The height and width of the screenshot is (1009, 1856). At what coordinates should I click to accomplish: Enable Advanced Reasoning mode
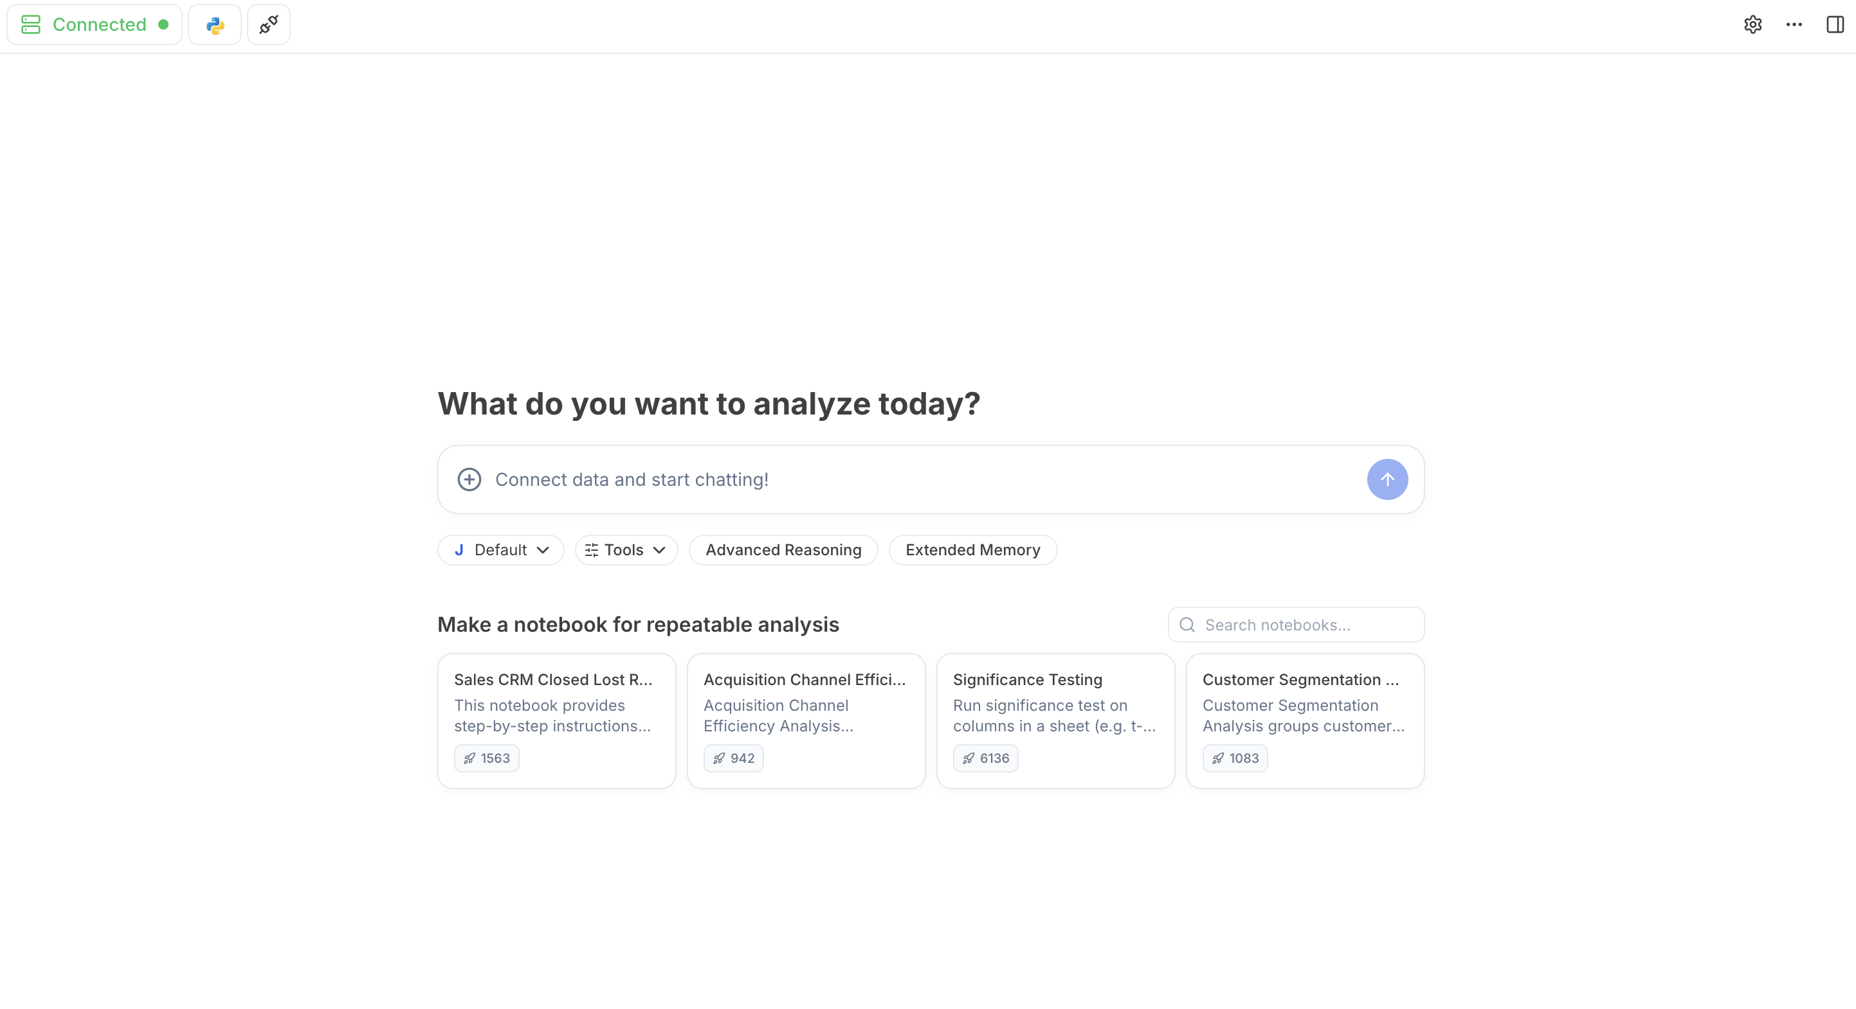click(783, 549)
